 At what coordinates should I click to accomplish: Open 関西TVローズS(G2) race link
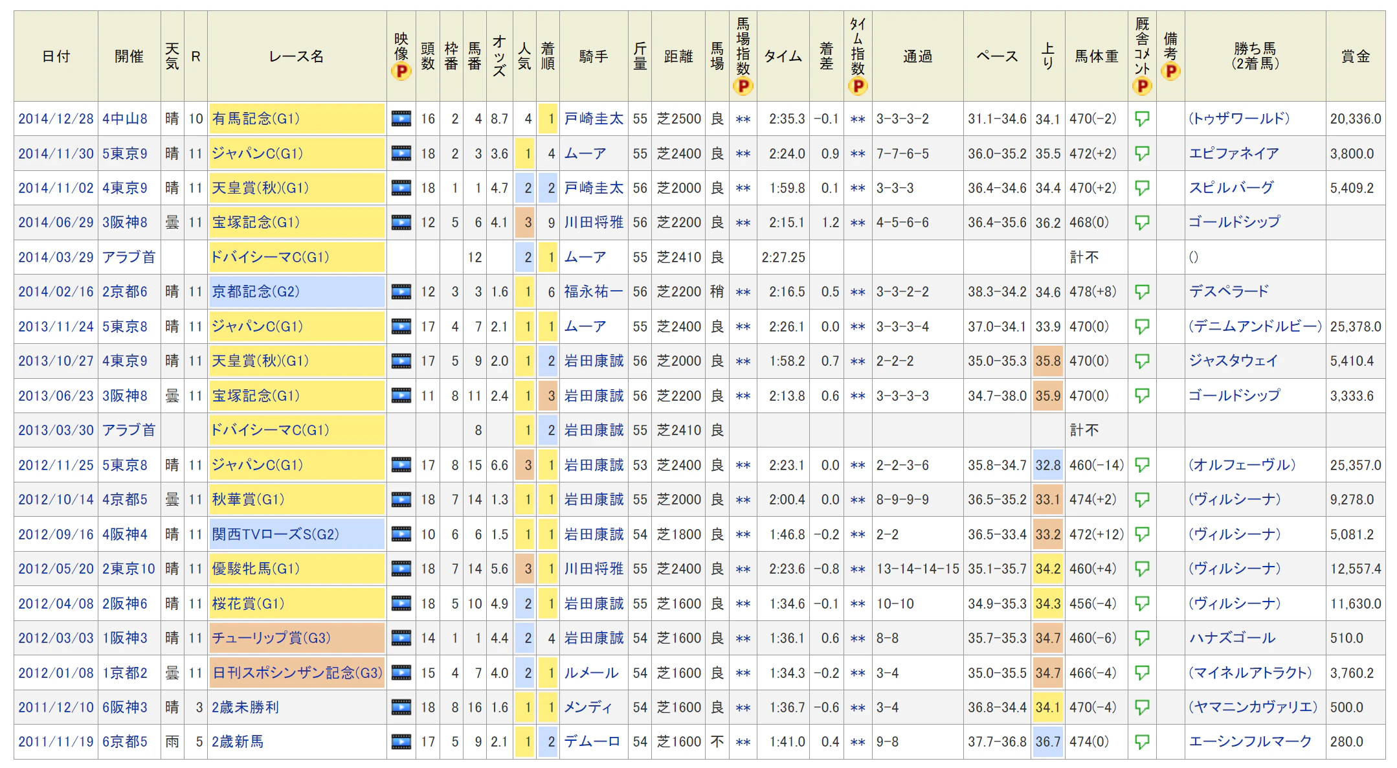click(x=275, y=534)
